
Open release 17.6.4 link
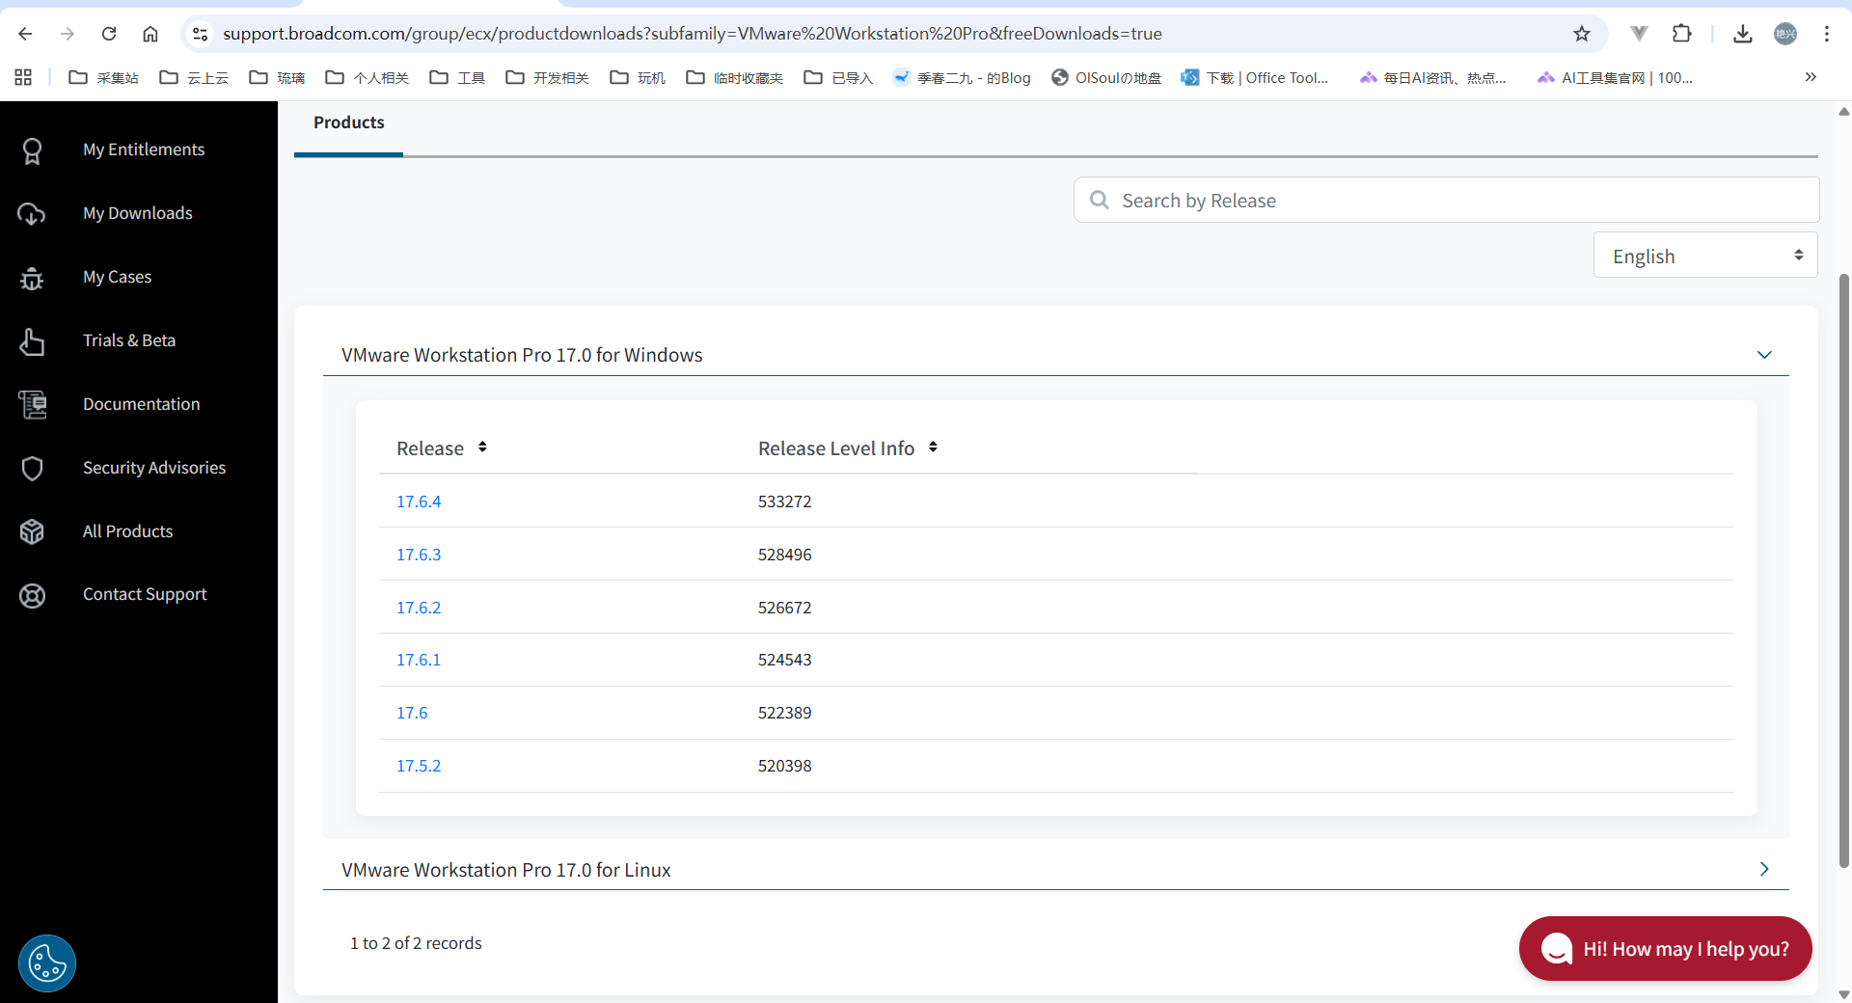(x=419, y=501)
